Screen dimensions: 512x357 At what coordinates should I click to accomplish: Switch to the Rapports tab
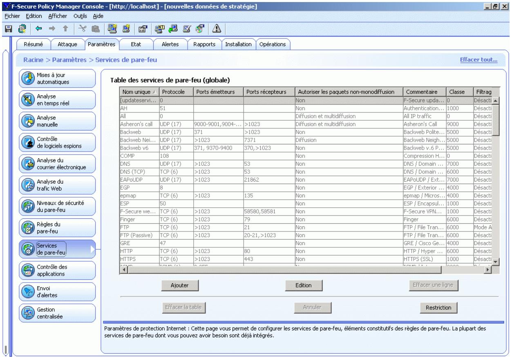pyautogui.click(x=204, y=45)
